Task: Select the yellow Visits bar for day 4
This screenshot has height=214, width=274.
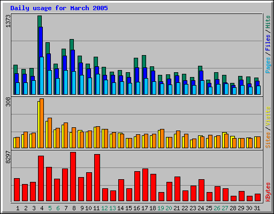Action: (x=39, y=125)
